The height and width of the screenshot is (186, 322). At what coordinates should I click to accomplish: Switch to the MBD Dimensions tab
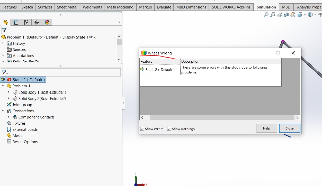[191, 7]
